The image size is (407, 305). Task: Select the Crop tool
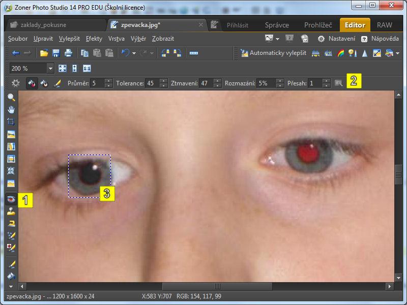(11, 122)
